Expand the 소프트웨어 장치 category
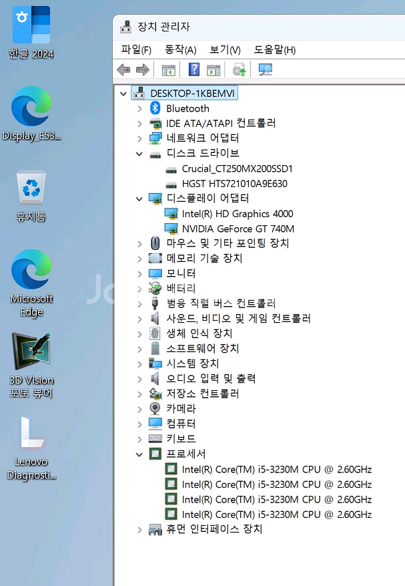This screenshot has height=586, width=405. 139,349
